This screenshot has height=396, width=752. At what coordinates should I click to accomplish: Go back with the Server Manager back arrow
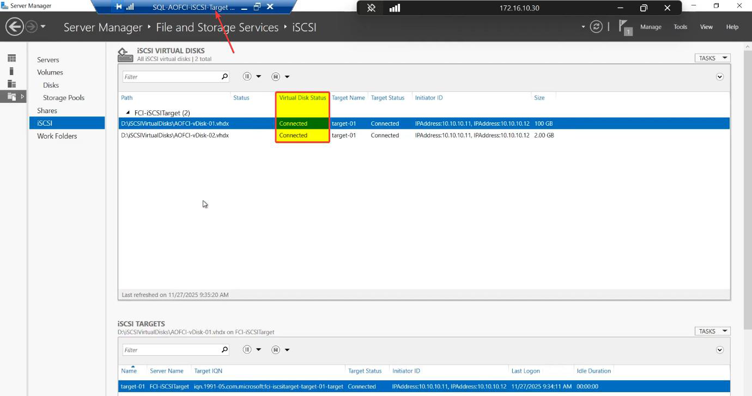pyautogui.click(x=14, y=27)
